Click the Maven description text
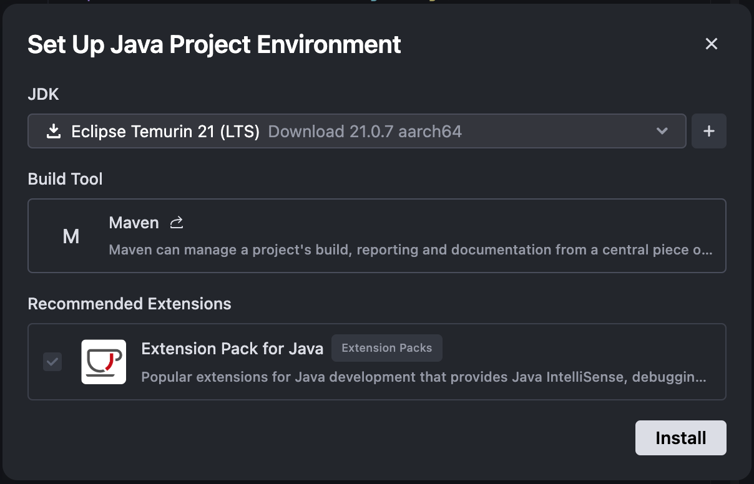This screenshot has height=484, width=754. click(x=410, y=250)
